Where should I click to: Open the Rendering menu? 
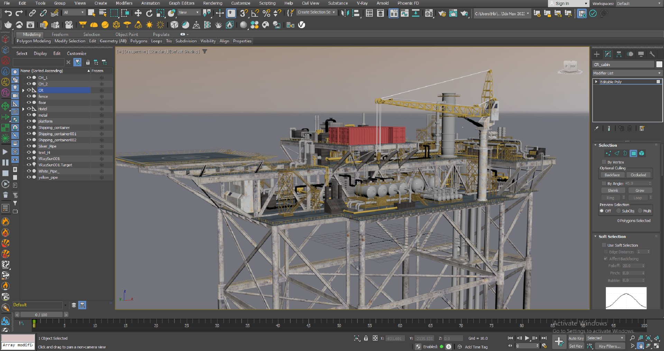(213, 3)
